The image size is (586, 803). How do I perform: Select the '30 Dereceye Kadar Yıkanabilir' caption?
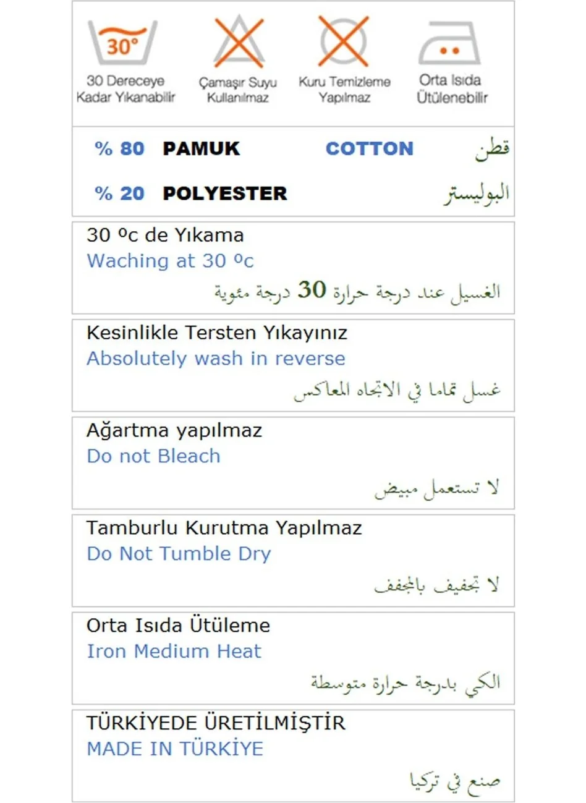point(125,88)
